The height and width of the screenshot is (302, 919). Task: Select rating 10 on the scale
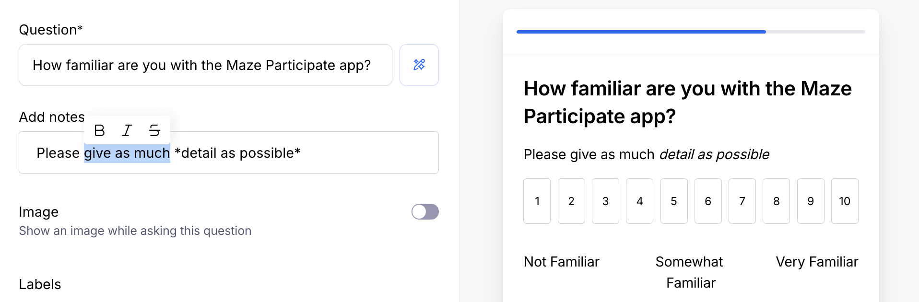[845, 201]
